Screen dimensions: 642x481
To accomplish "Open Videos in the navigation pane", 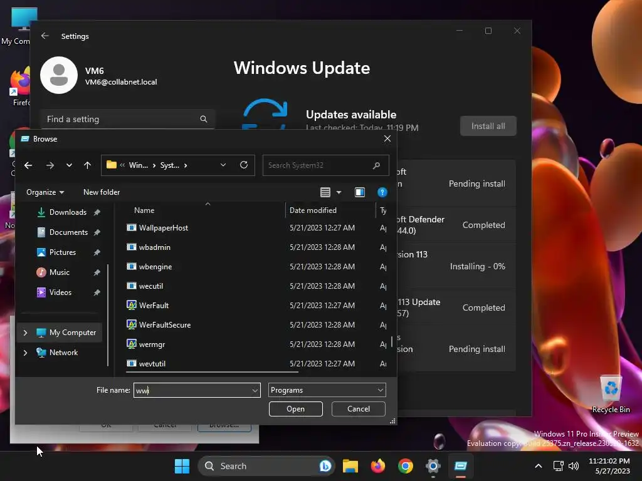I will tap(60, 292).
